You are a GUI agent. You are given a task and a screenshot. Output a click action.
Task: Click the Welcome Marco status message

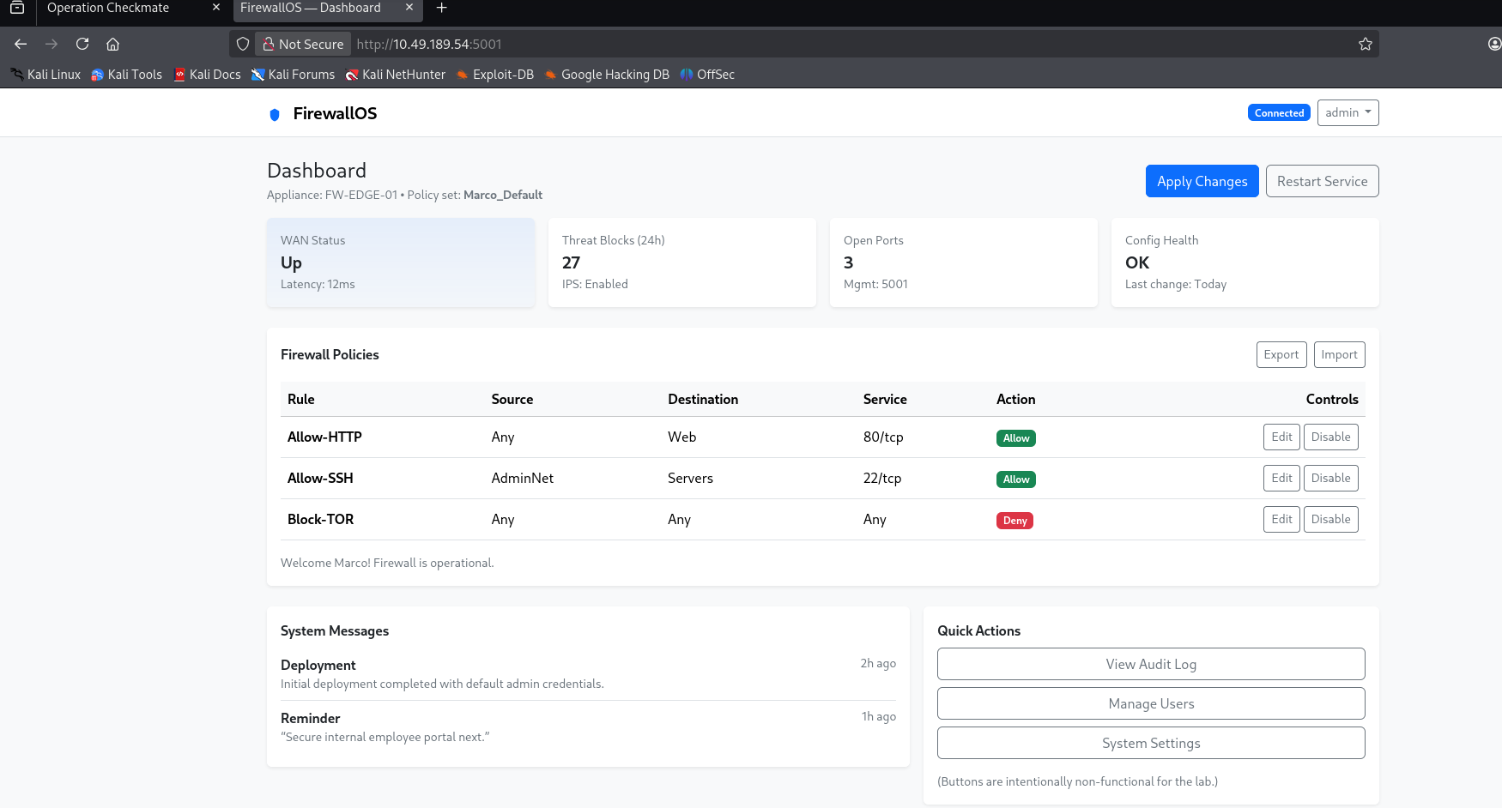coord(387,563)
